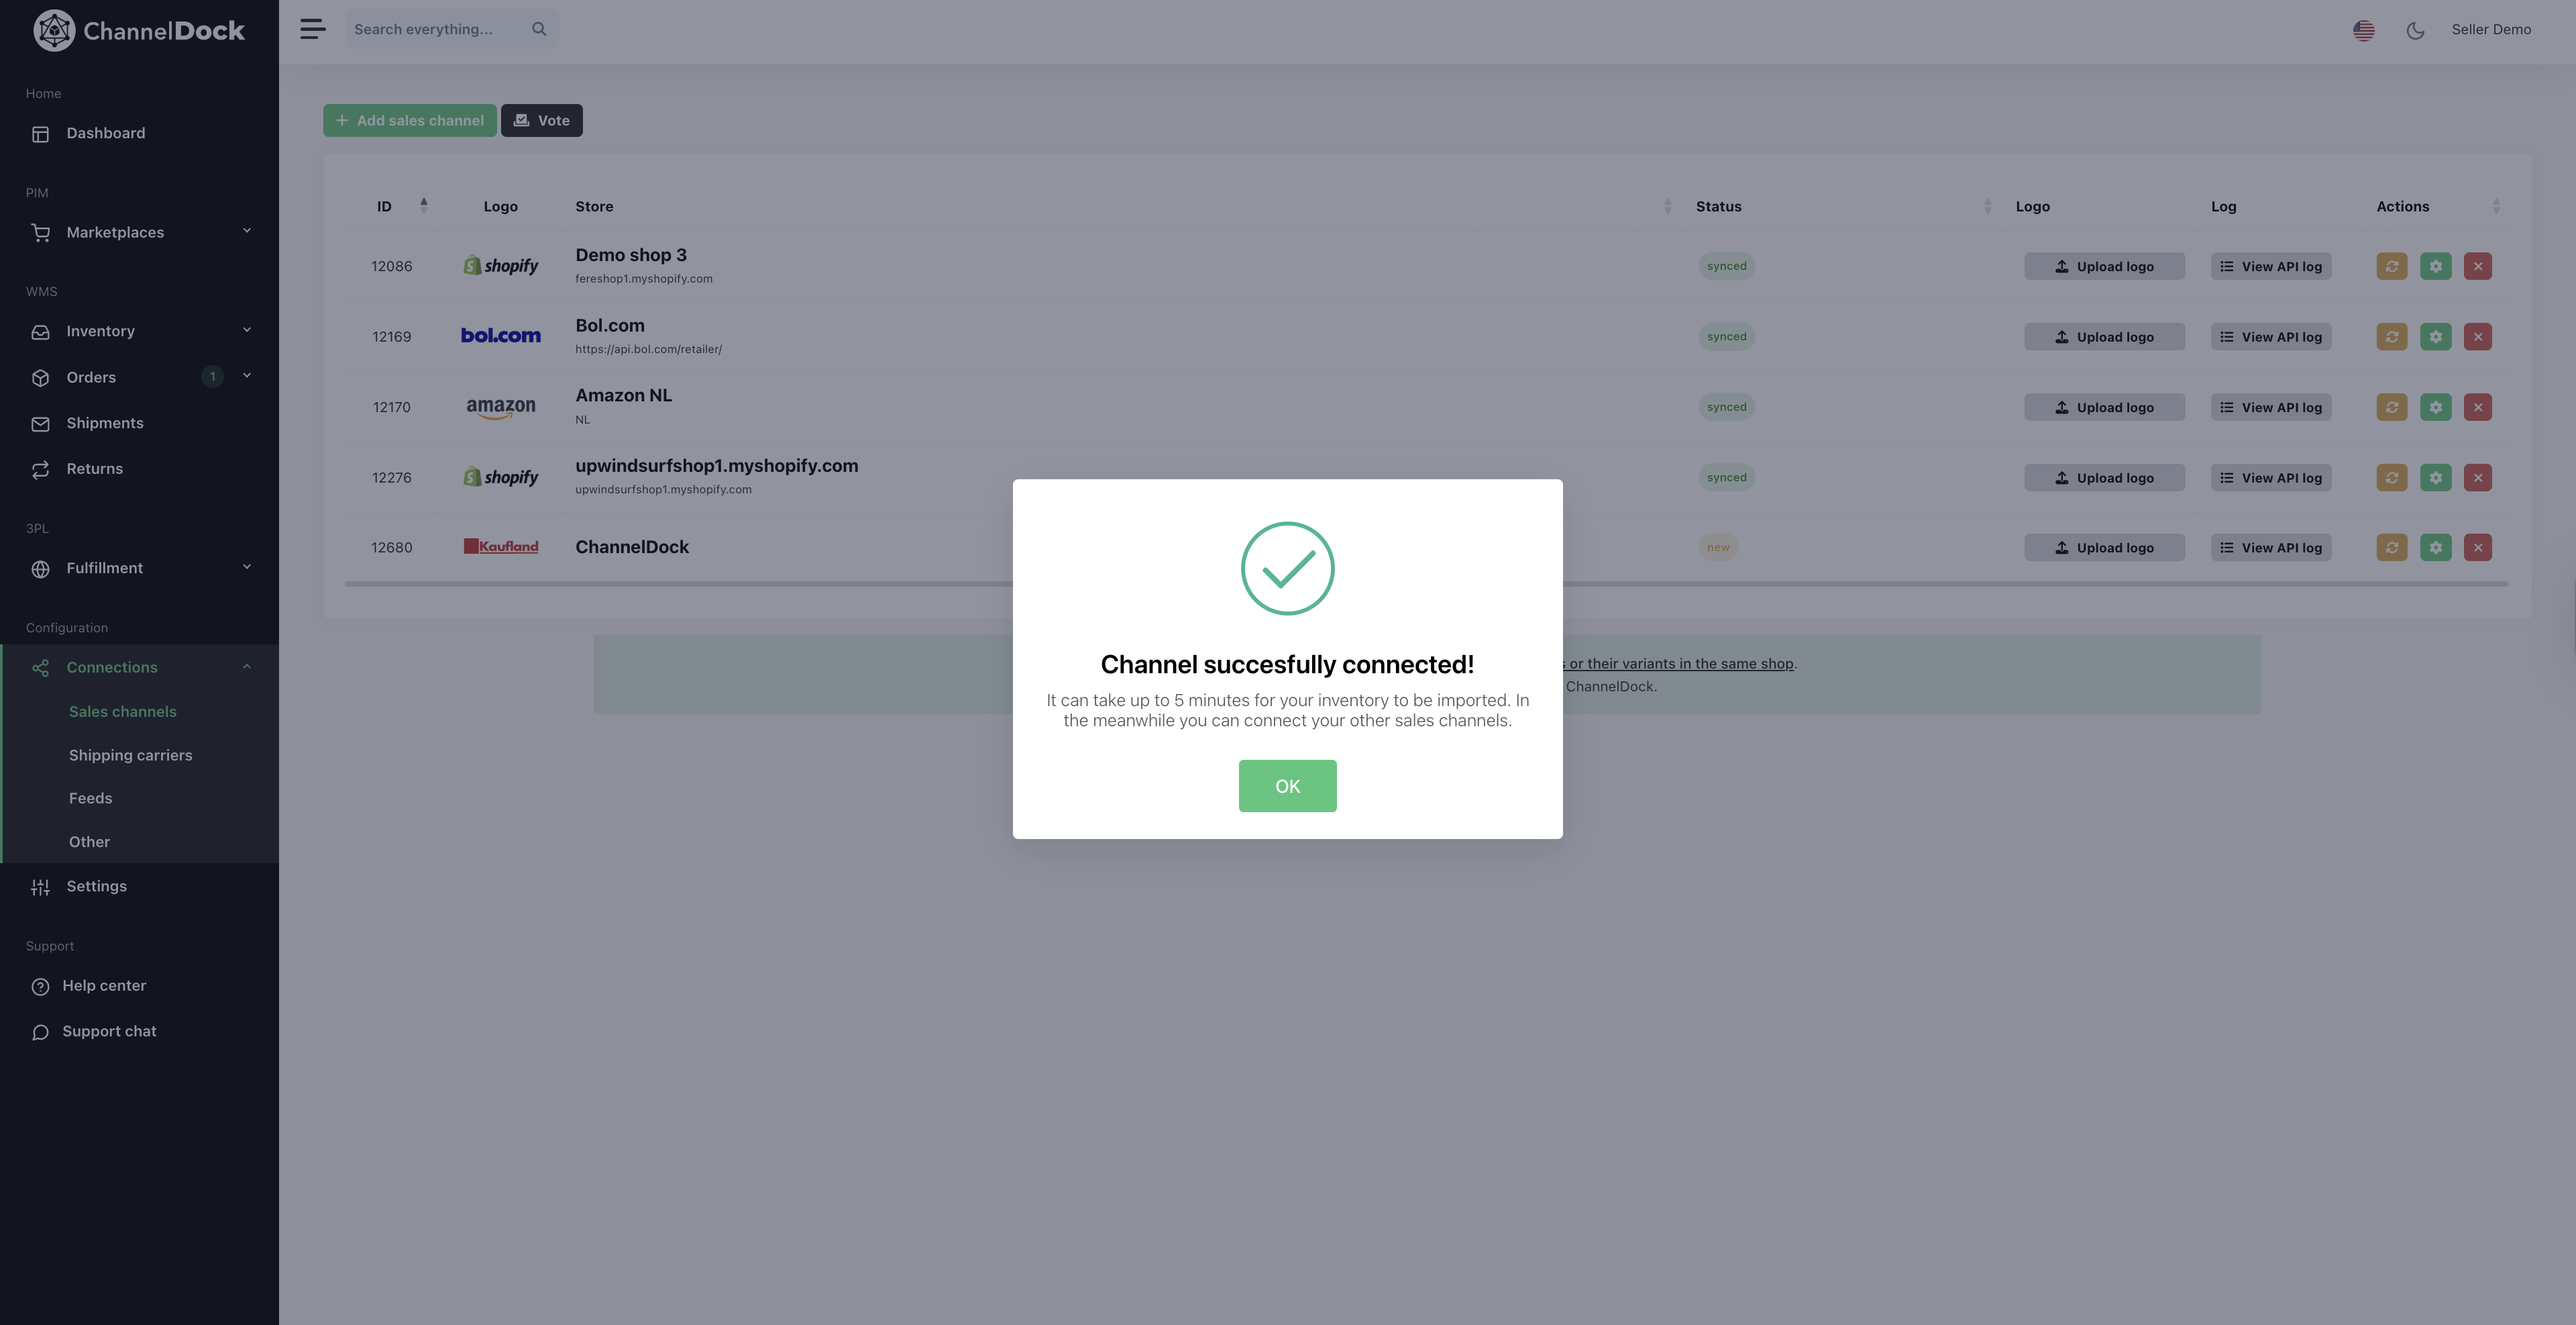Open Shipments in the sidebar

pyautogui.click(x=139, y=424)
